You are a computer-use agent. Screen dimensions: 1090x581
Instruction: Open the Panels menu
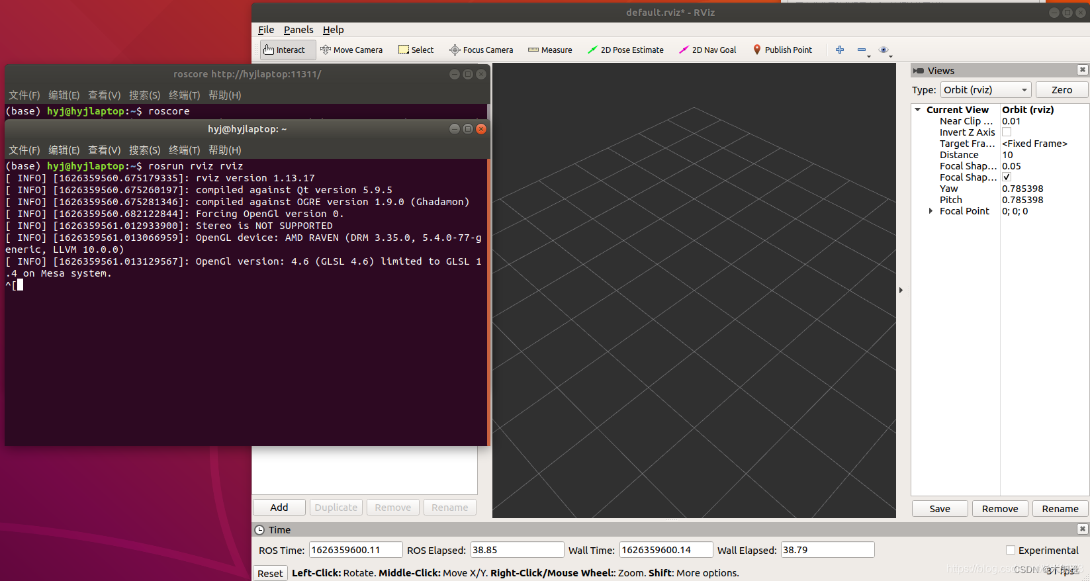pos(298,30)
